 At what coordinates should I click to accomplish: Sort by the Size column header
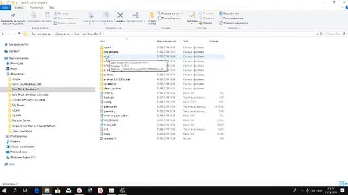point(214,41)
